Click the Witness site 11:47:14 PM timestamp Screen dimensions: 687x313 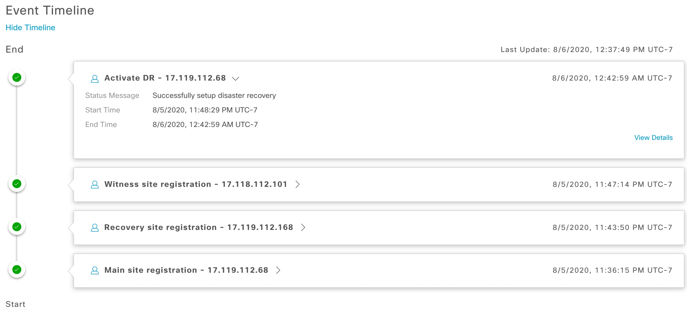pyautogui.click(x=612, y=184)
